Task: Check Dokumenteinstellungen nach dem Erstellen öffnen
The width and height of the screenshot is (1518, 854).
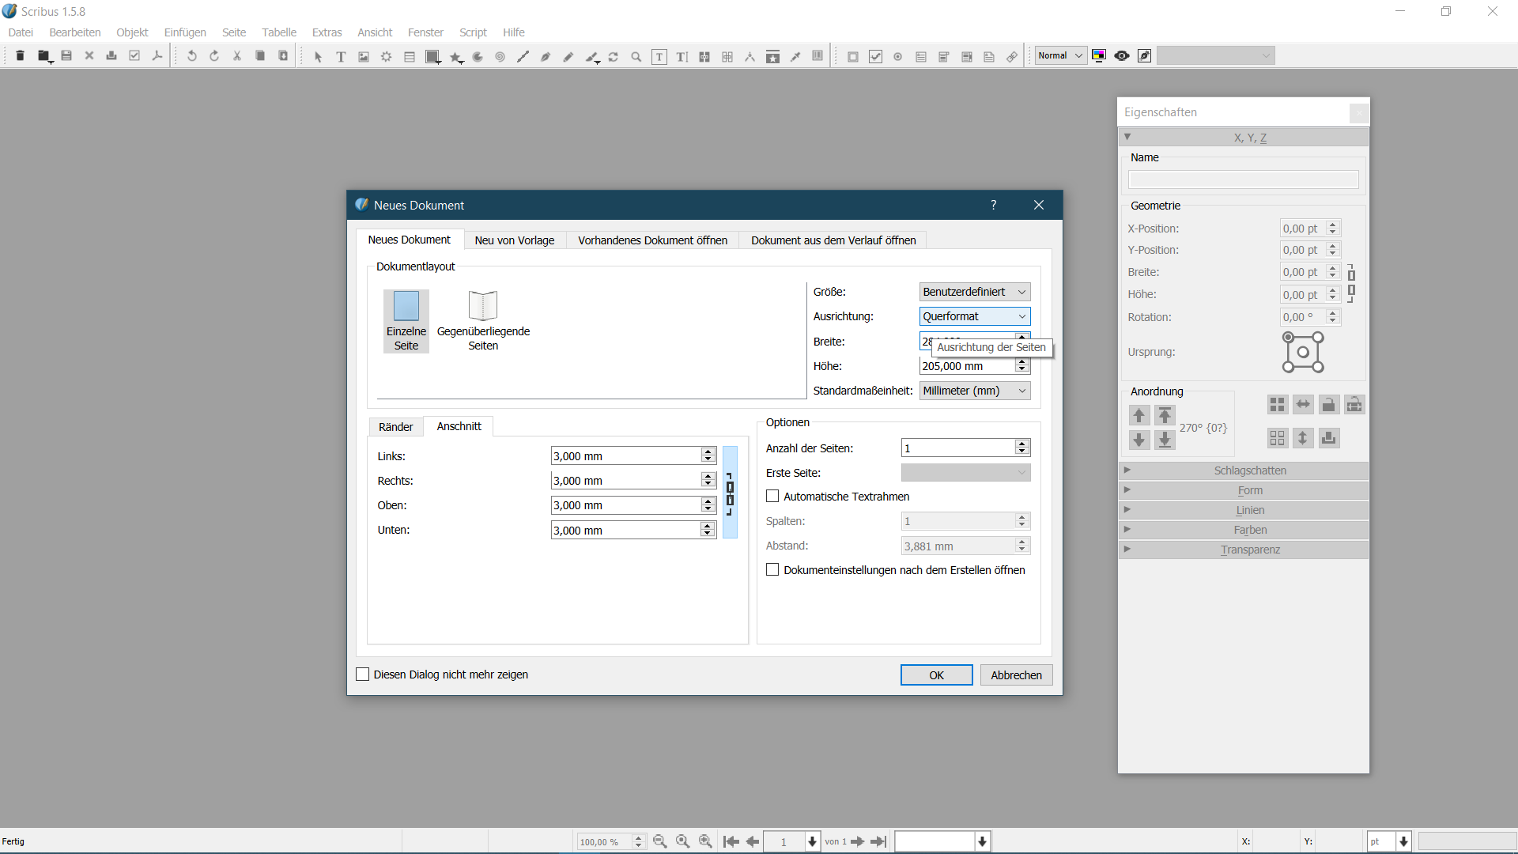Action: [x=772, y=570]
